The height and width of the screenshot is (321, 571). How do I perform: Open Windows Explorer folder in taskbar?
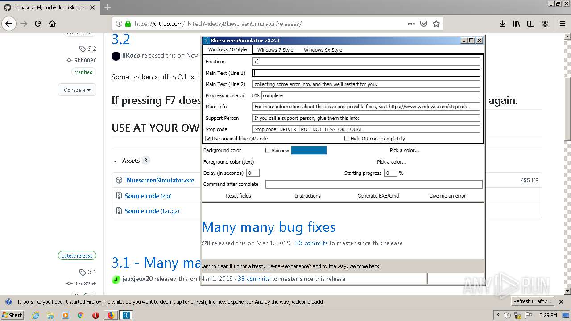[x=50, y=315]
